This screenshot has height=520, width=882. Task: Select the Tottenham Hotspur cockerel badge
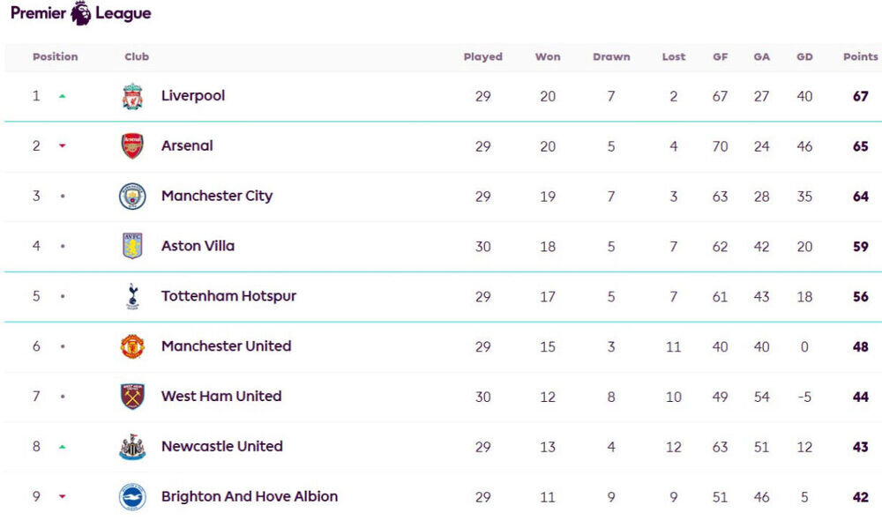pyautogui.click(x=133, y=296)
